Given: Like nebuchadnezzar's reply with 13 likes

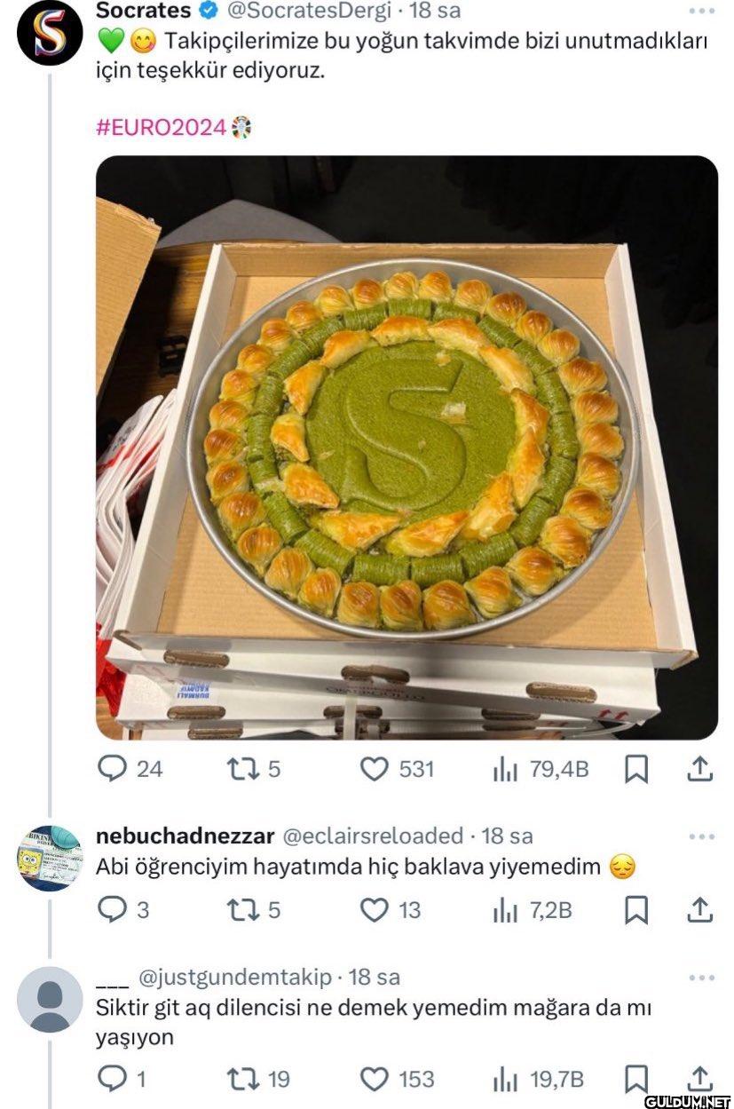Looking at the screenshot, I should pos(374,910).
